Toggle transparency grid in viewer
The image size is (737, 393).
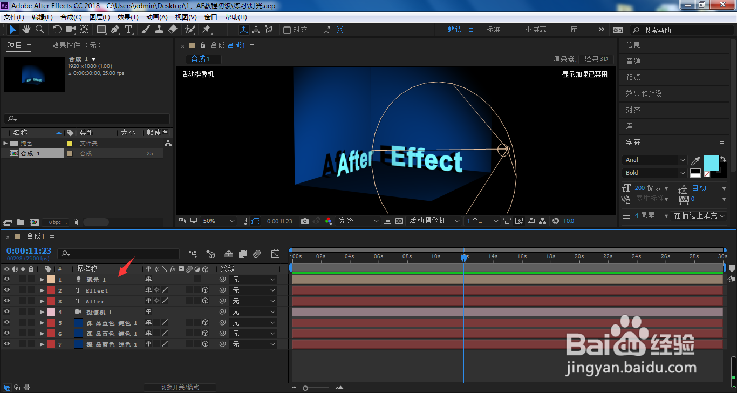click(399, 221)
